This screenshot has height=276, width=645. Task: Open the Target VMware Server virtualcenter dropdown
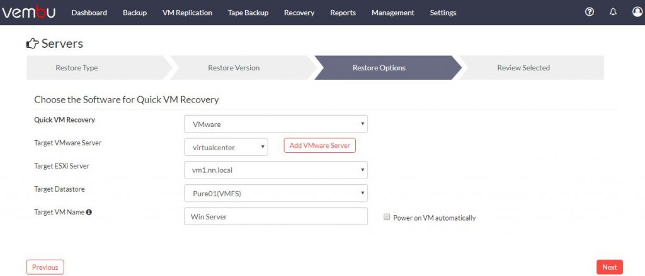[x=226, y=147]
